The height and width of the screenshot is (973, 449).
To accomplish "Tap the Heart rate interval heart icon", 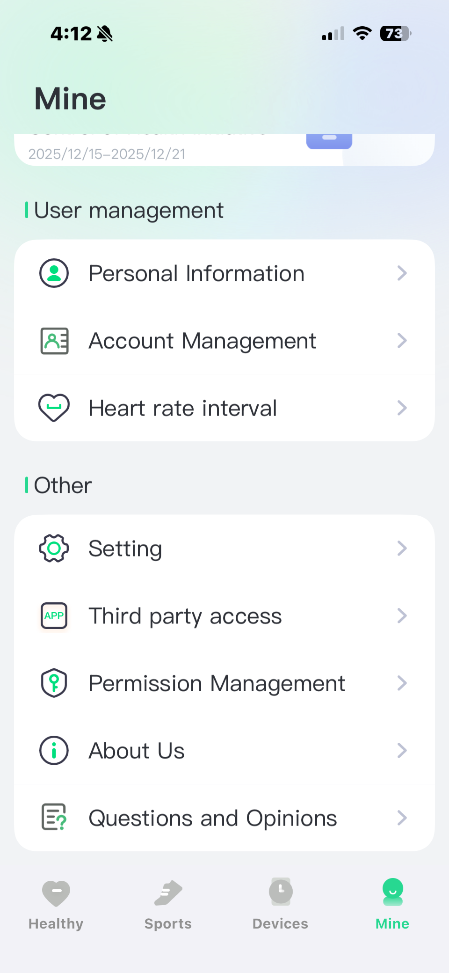I will pos(54,408).
